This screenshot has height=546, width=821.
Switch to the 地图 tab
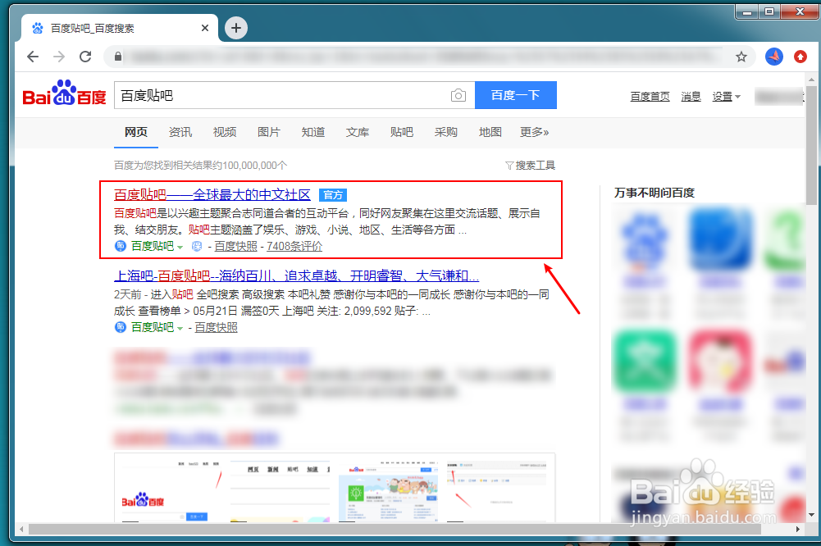pos(490,132)
